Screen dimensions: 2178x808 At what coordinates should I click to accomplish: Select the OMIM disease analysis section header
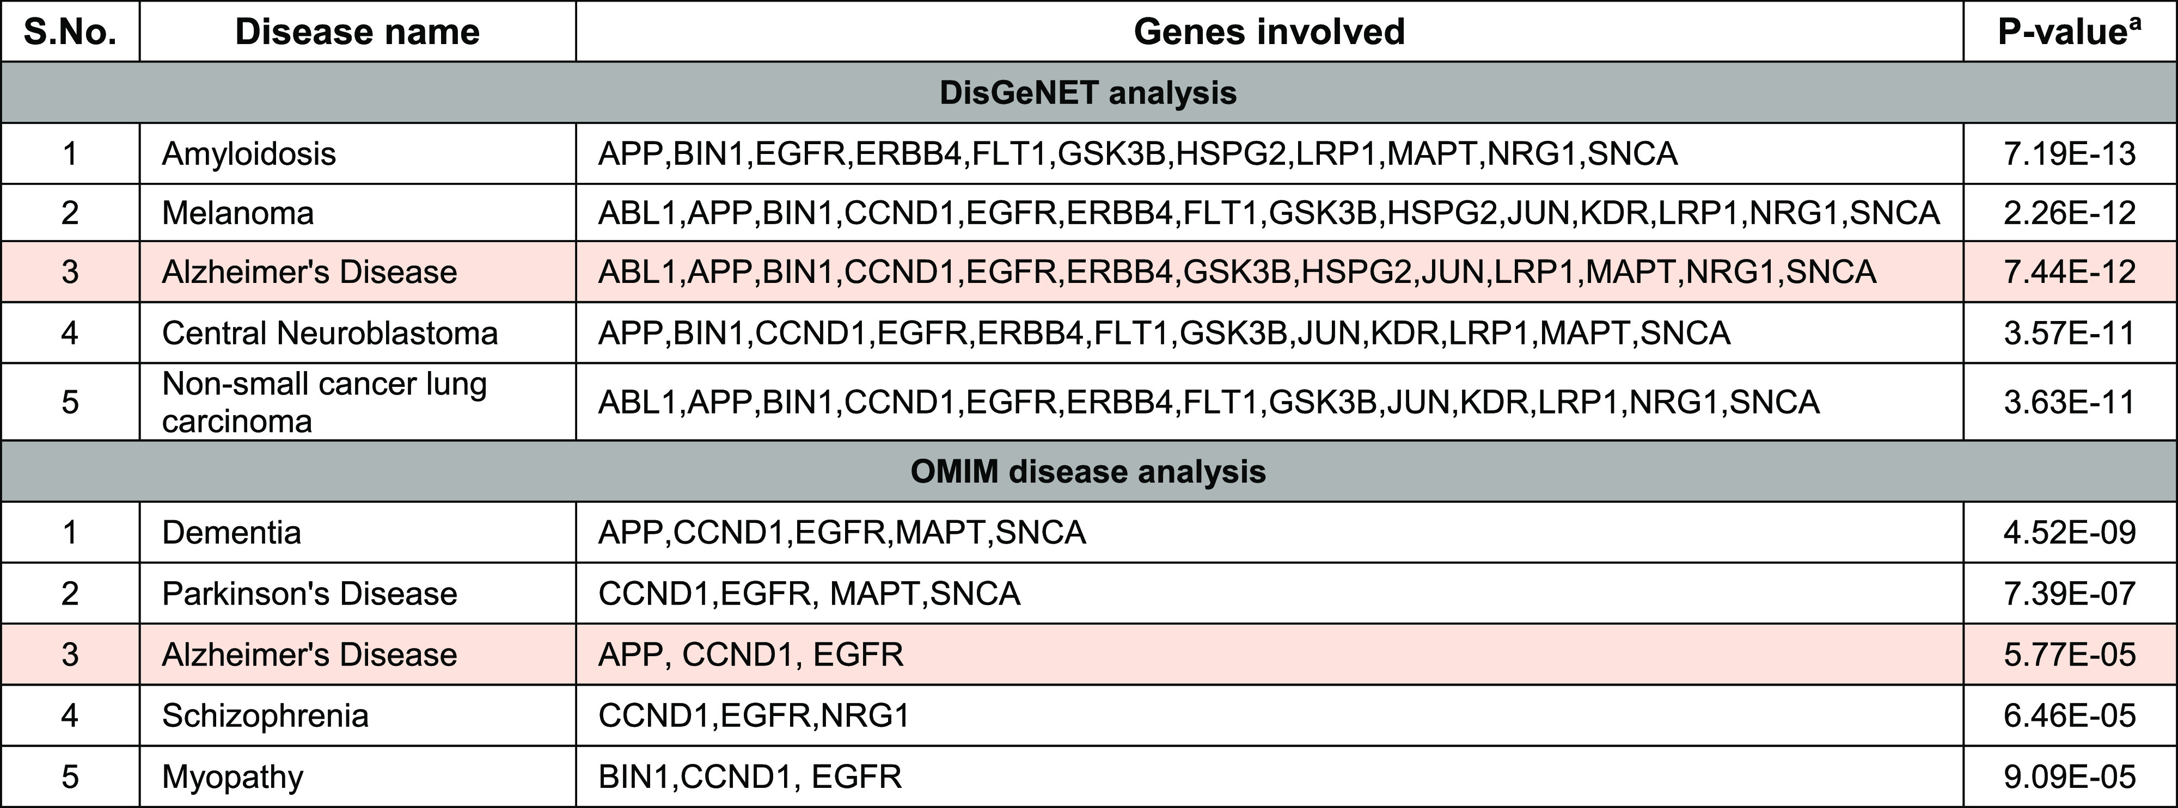click(1088, 472)
